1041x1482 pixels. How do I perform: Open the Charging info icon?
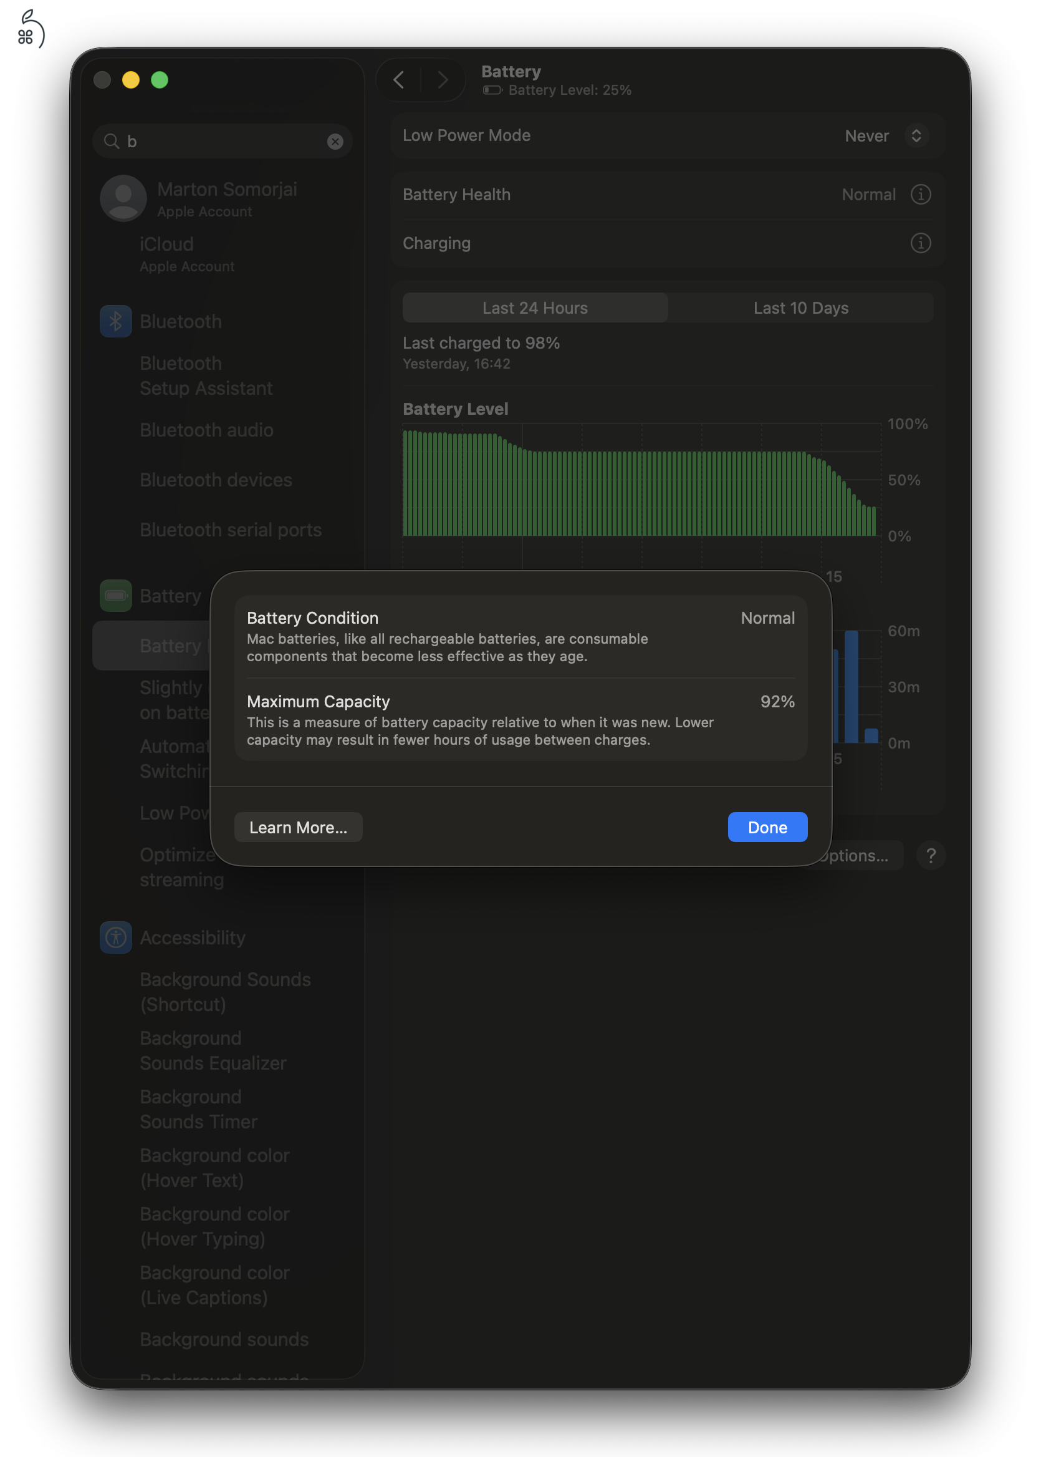point(921,243)
